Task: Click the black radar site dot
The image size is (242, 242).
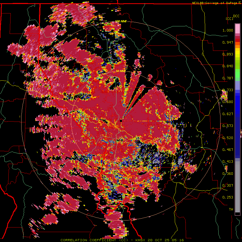Action: point(121,121)
